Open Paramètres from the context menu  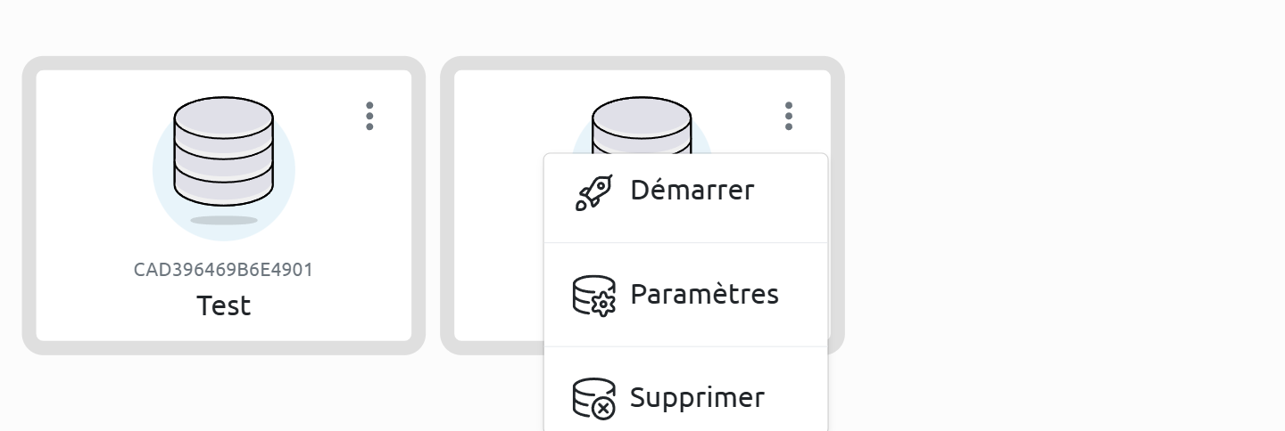click(x=704, y=294)
